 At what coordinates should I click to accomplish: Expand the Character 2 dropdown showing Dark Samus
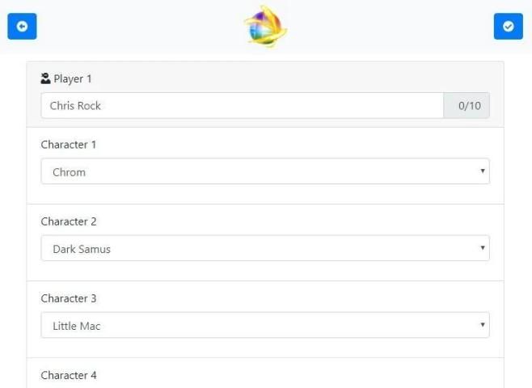point(264,248)
